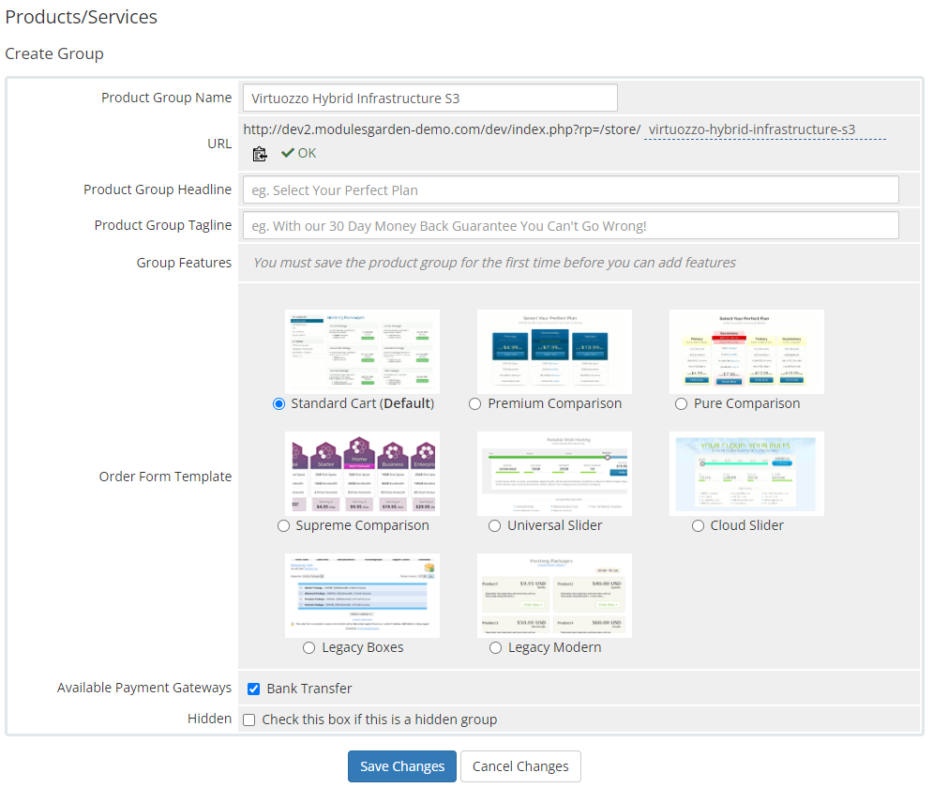Click the Group Features row label
Viewport: 933px width, 803px height.
click(184, 263)
